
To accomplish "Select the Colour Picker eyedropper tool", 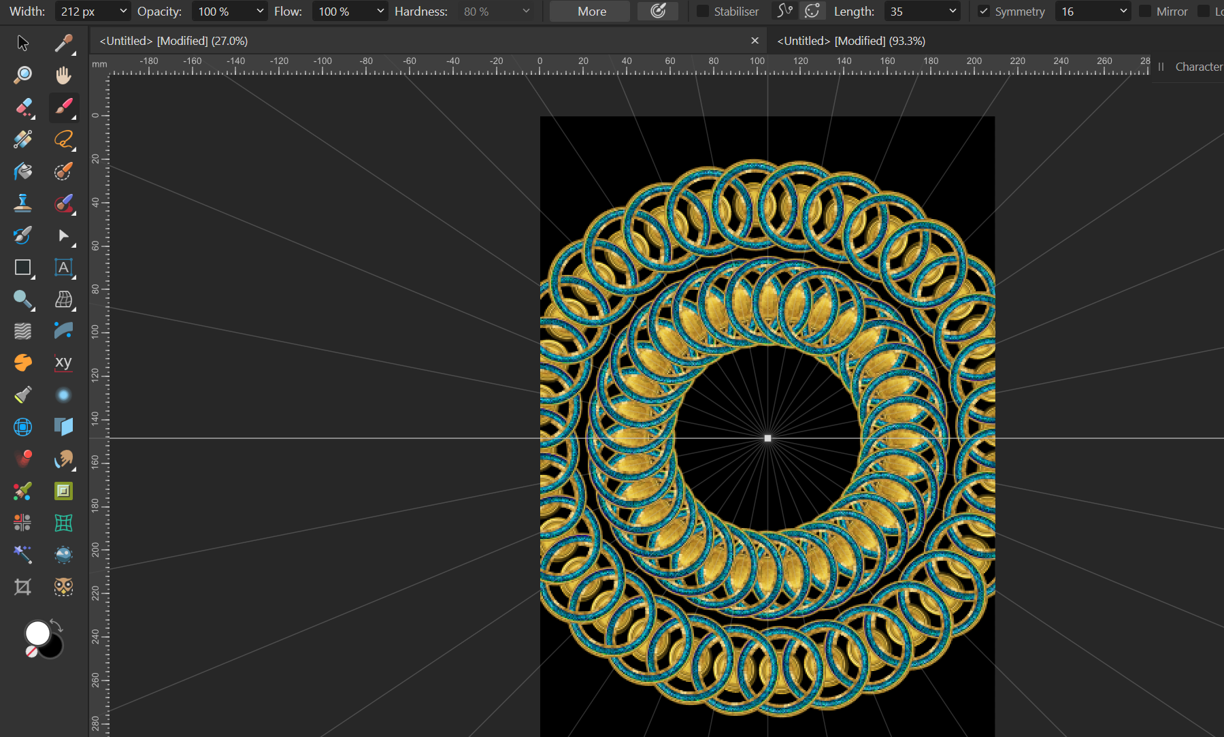I will pos(63,43).
